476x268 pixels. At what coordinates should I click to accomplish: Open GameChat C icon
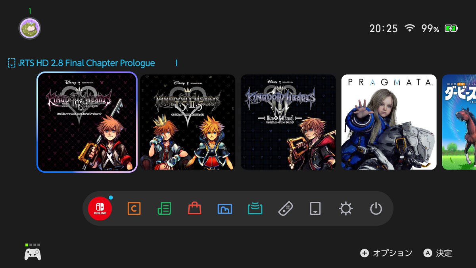pyautogui.click(x=134, y=208)
